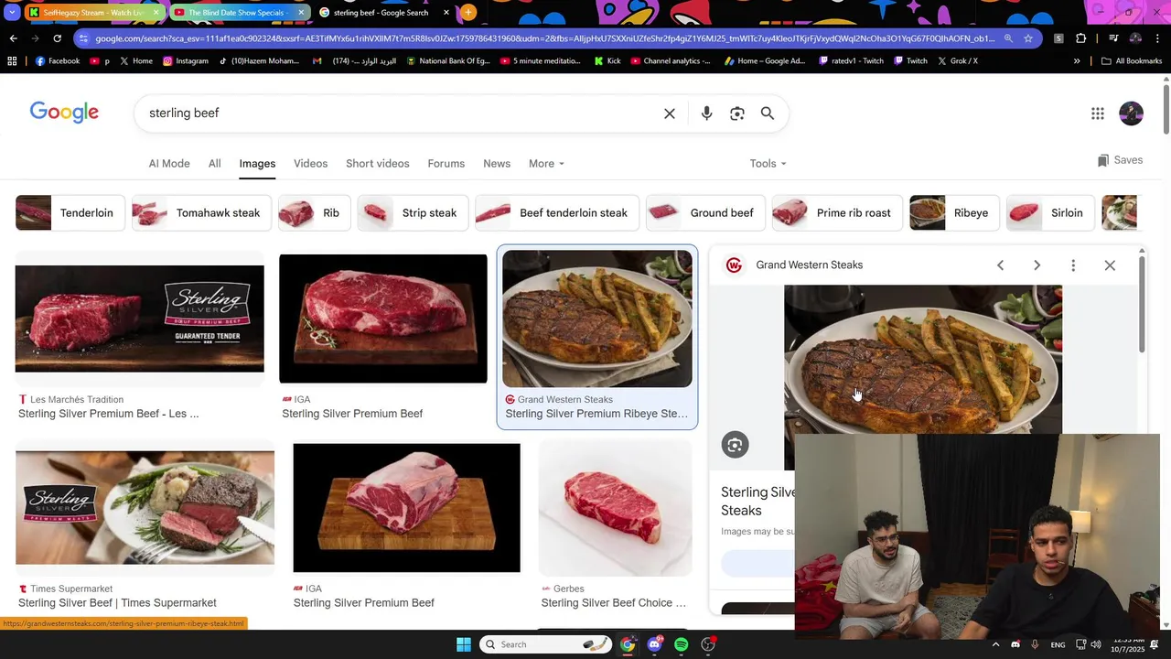The width and height of the screenshot is (1171, 659).
Task: Clear the search box with the X icon
Action: pyautogui.click(x=670, y=113)
